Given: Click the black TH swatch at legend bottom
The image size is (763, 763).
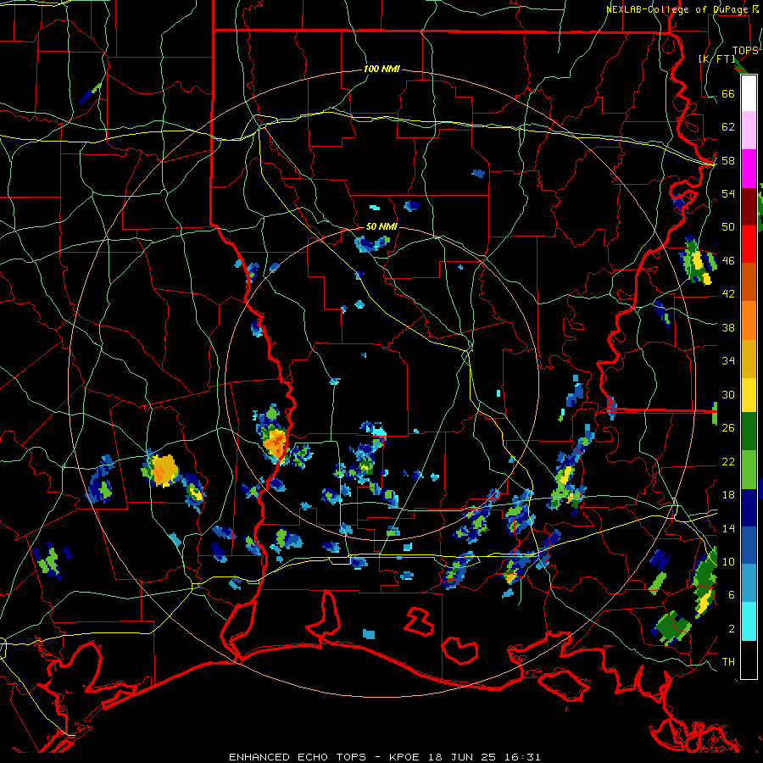Looking at the screenshot, I should tap(749, 660).
